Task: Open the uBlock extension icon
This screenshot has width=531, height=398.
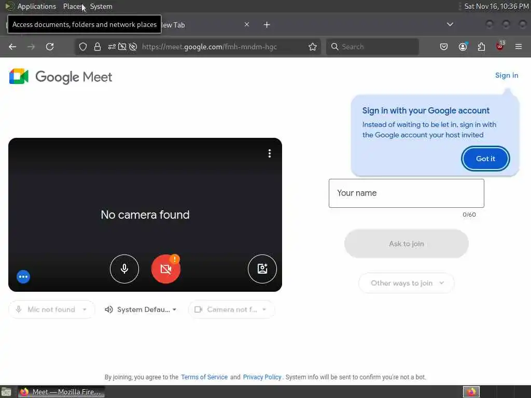Action: [500, 46]
